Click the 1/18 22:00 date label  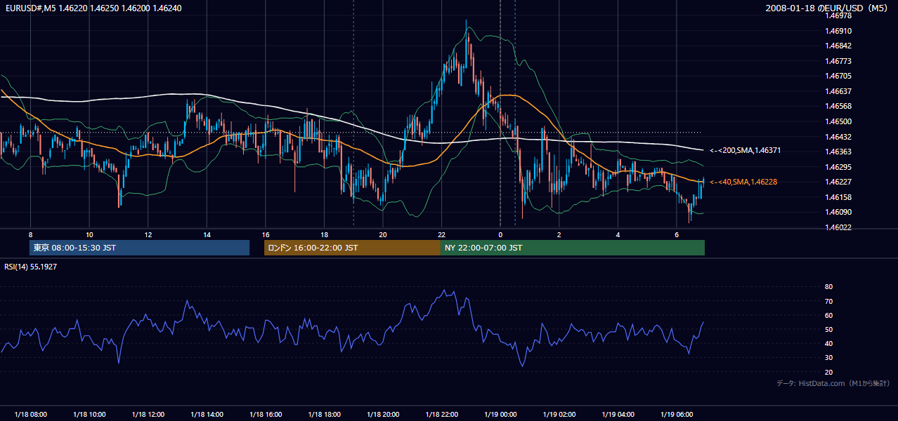pyautogui.click(x=441, y=414)
